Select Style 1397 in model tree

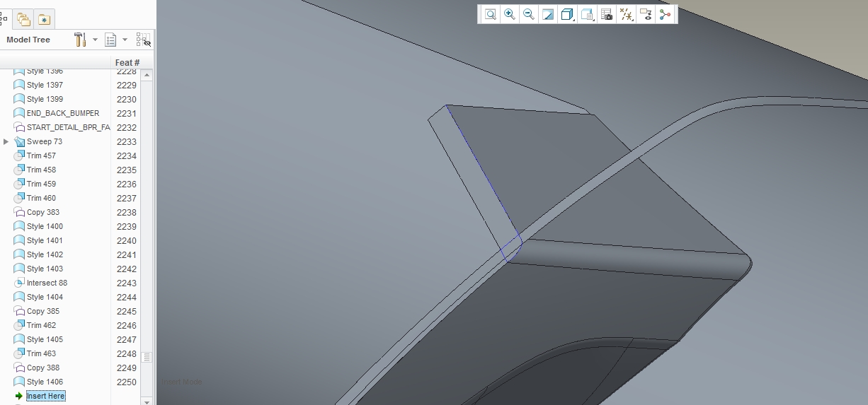(45, 85)
